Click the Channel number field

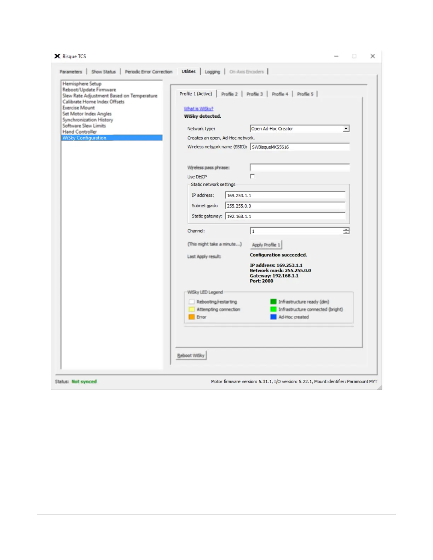pos(296,231)
